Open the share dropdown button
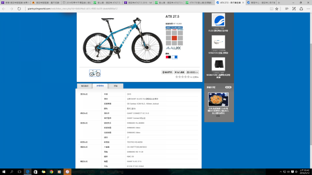This screenshot has width=312, height=175. click(x=192, y=72)
